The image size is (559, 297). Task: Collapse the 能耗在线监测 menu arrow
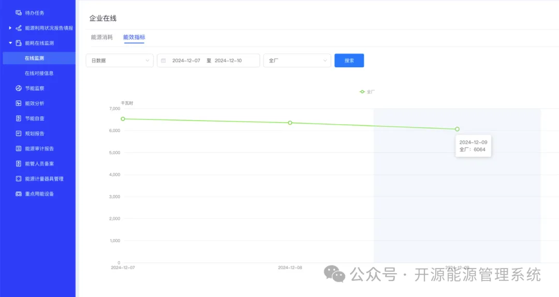pos(10,43)
